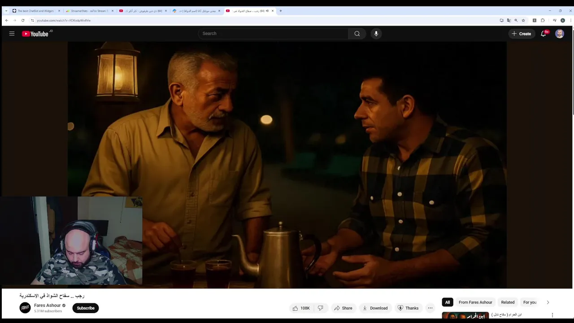Click the Create button
This screenshot has height=323, width=574.
point(521,34)
